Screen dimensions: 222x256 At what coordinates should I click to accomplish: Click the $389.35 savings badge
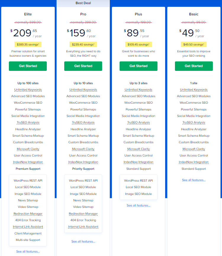[28, 44]
